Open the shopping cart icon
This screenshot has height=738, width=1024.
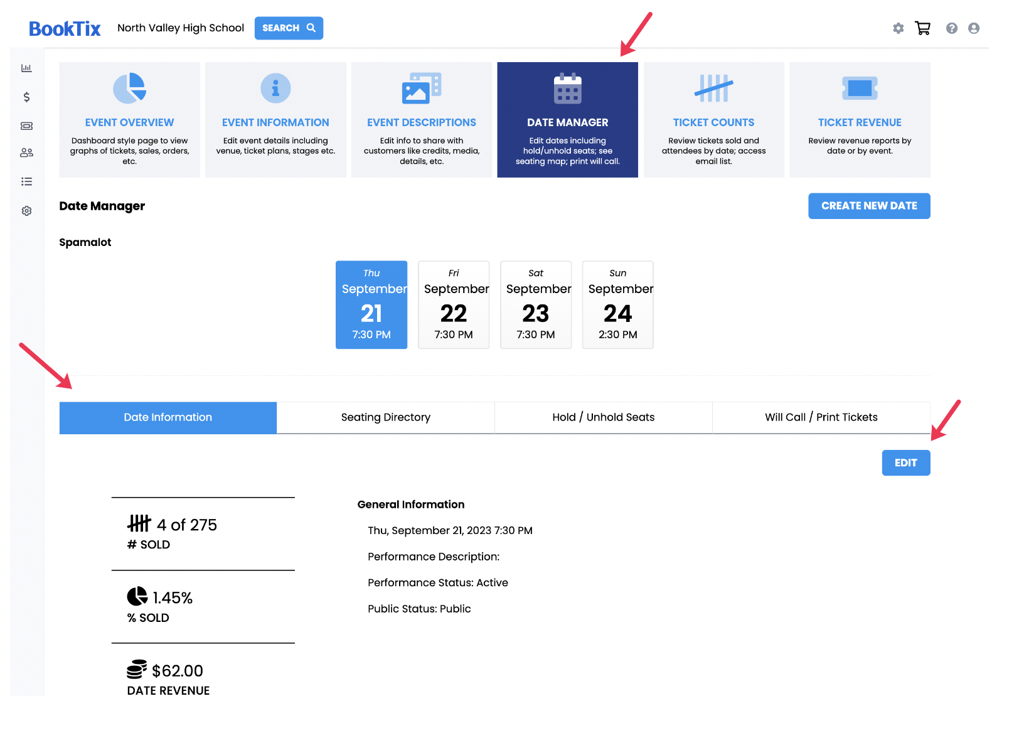[922, 28]
